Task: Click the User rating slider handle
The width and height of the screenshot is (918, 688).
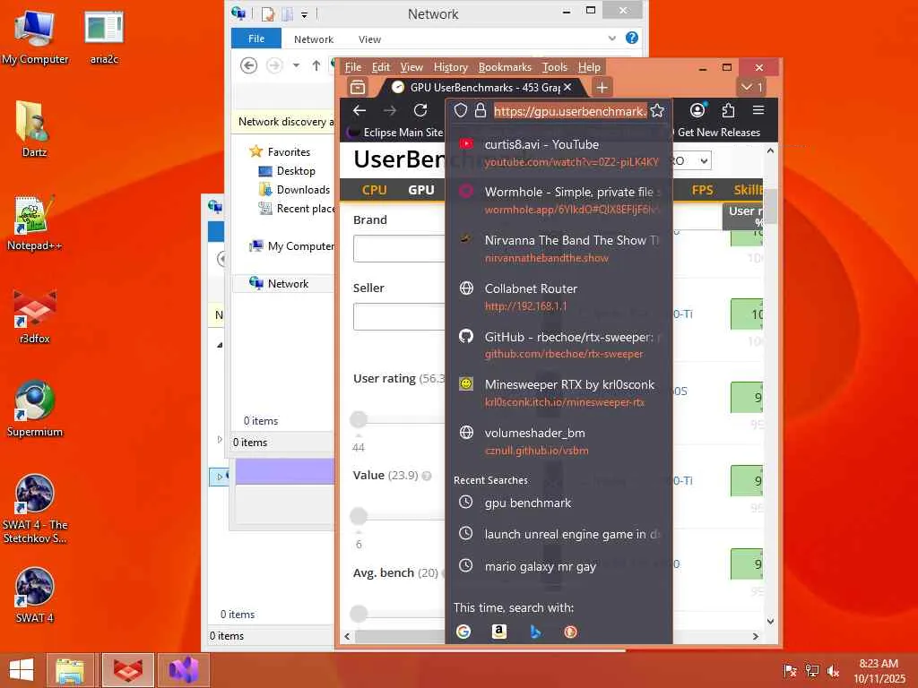Action: tap(359, 419)
